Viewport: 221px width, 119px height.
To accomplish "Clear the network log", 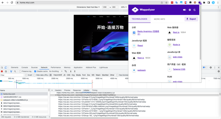I will (6, 71).
